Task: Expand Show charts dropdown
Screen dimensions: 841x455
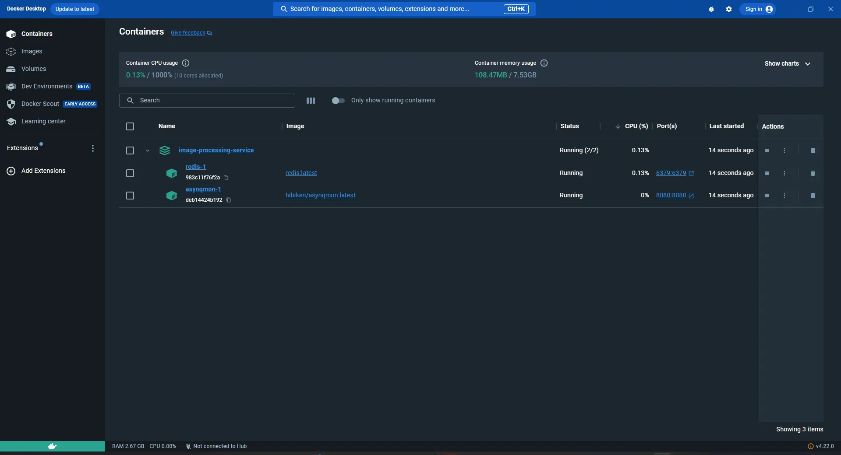Action: (x=787, y=63)
